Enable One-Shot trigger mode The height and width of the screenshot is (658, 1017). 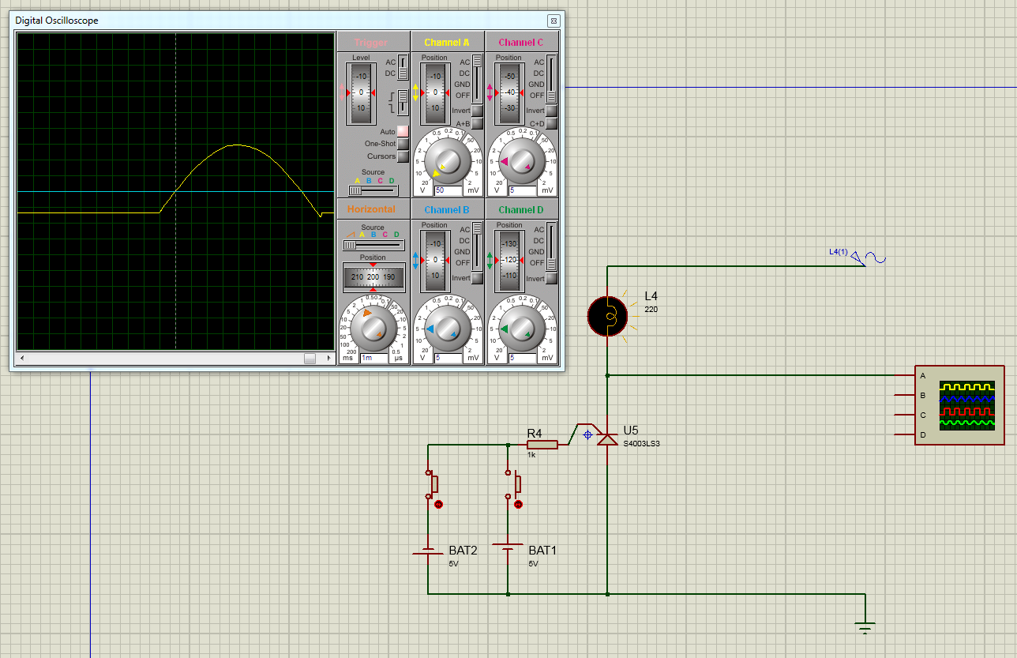point(403,144)
